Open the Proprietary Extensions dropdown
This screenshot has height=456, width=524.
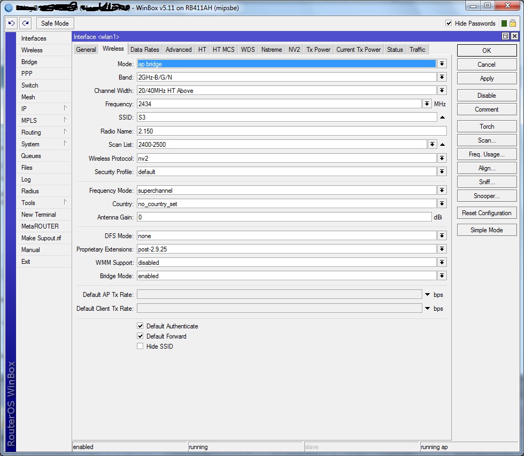click(442, 249)
